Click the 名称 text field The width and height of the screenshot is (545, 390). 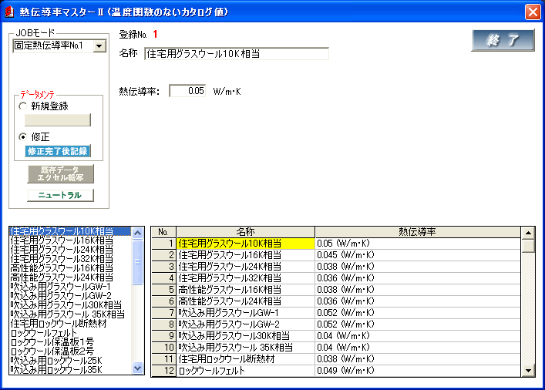[x=236, y=54]
